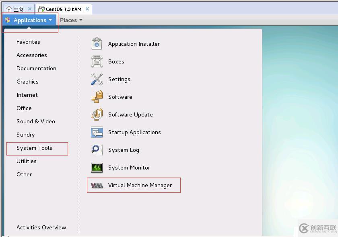Select the Accessories category
The width and height of the screenshot is (338, 237).
point(32,55)
